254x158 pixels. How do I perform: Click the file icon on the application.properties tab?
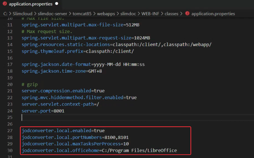tap(5, 4)
